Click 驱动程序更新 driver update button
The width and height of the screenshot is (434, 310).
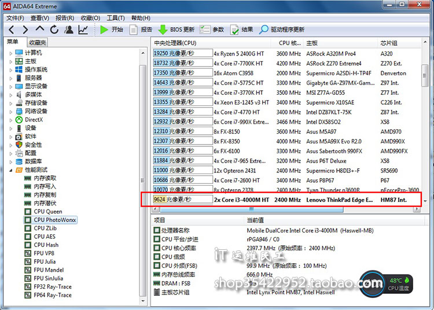282,29
